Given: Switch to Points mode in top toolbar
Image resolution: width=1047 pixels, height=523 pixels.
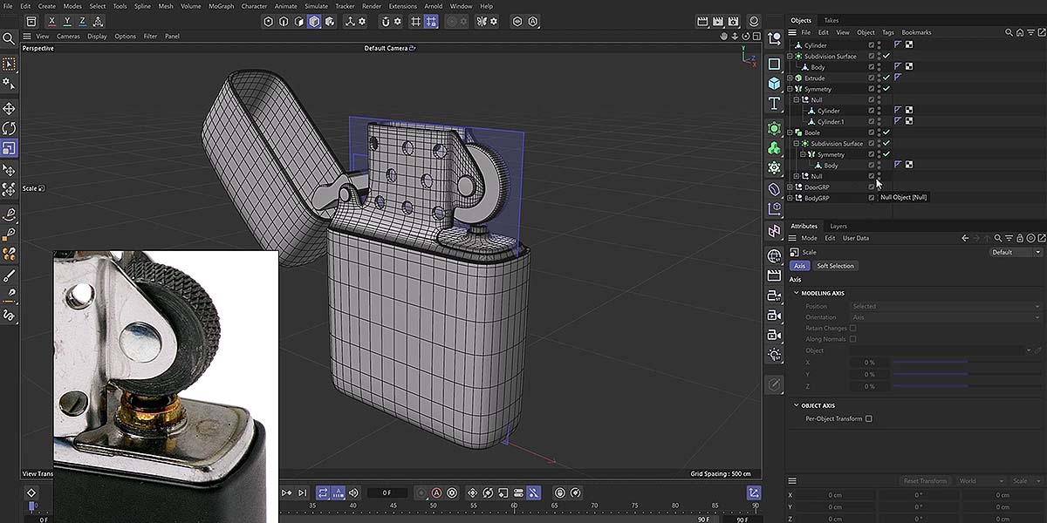Looking at the screenshot, I should [269, 21].
